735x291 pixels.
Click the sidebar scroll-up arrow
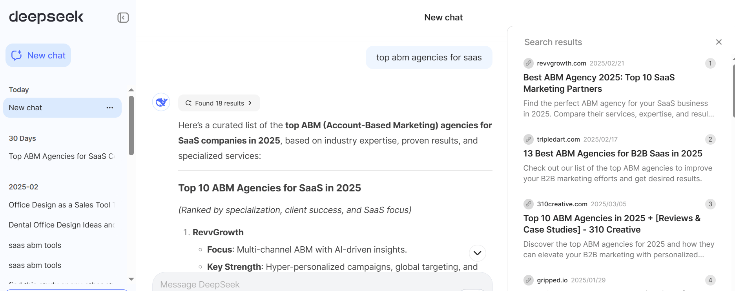[x=131, y=90]
